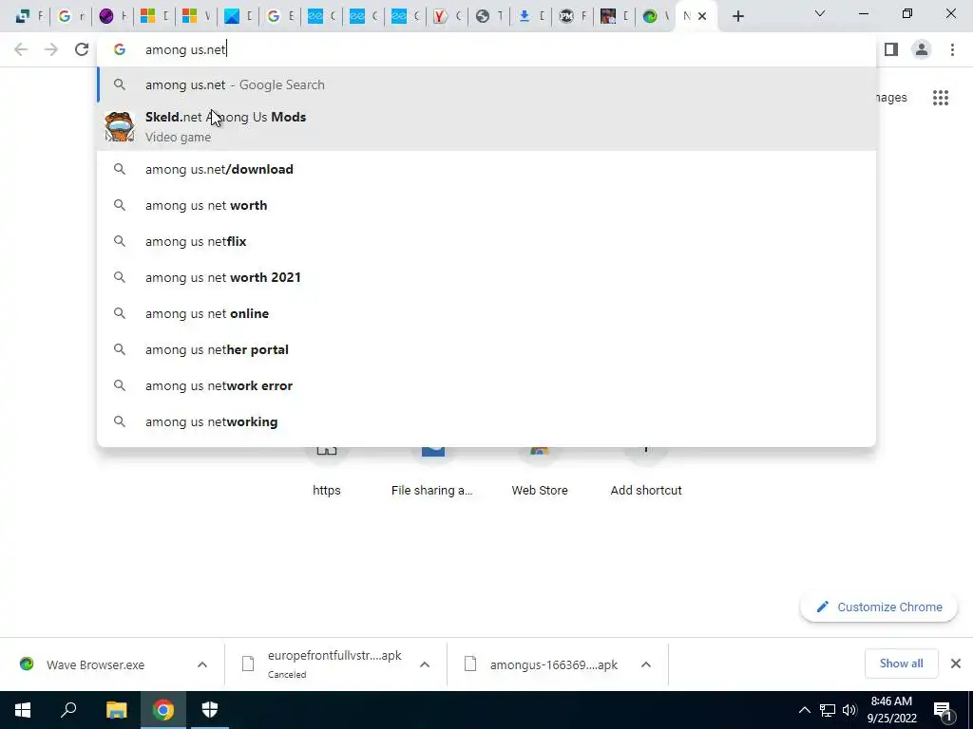The width and height of the screenshot is (973, 729).
Task: Choose 'among us.net/download' suggestion
Action: coord(486,169)
